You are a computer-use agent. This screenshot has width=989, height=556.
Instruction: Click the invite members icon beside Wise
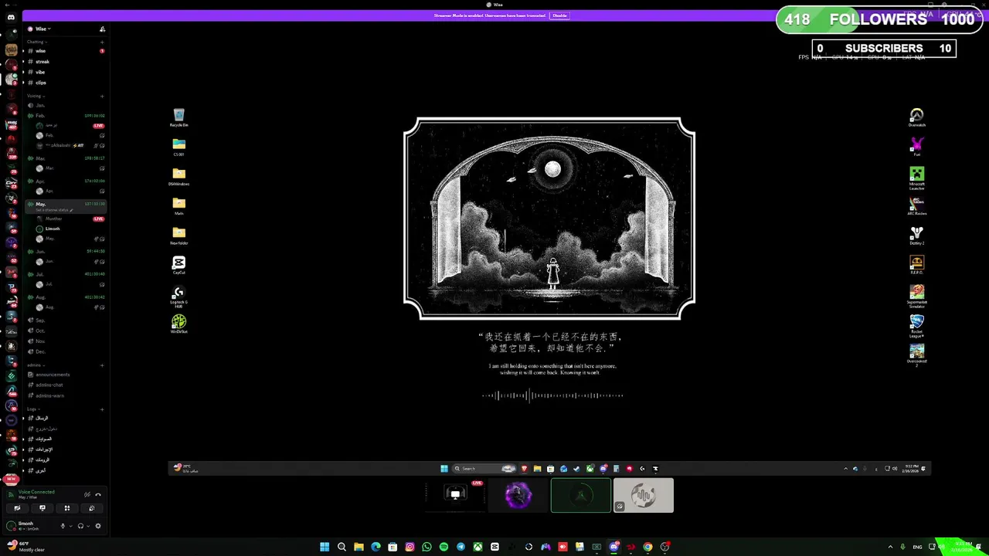tap(102, 29)
